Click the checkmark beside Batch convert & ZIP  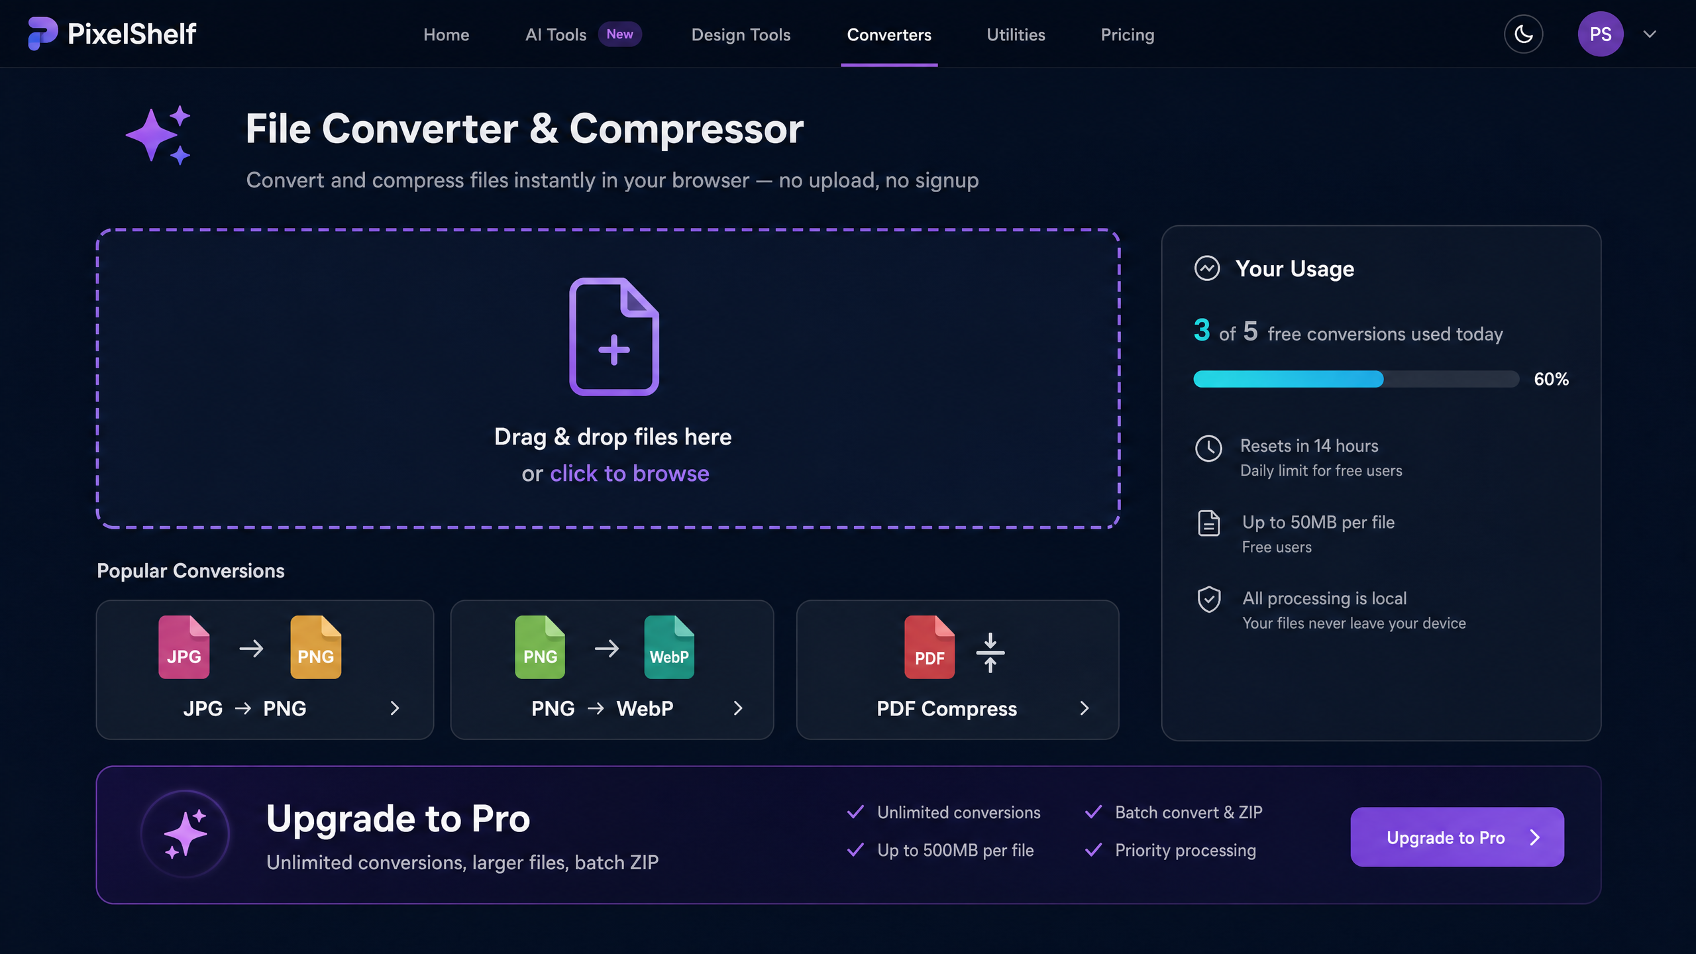pyautogui.click(x=1093, y=812)
